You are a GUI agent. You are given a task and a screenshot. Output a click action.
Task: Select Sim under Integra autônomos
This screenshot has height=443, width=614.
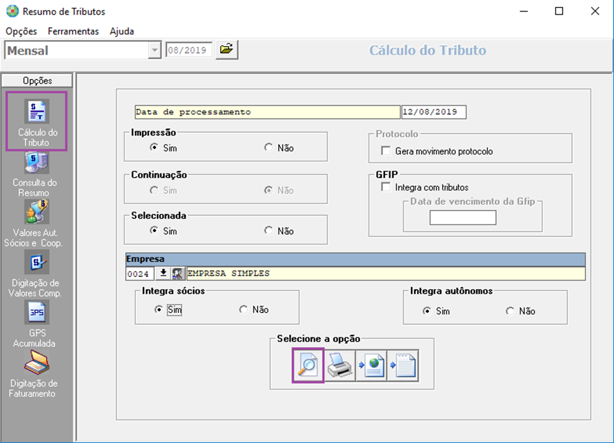click(427, 311)
